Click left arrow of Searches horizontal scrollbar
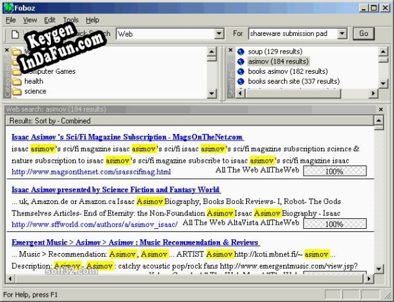 pyautogui.click(x=240, y=93)
